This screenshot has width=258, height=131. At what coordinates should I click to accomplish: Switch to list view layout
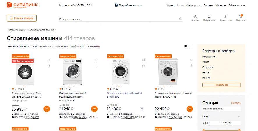tap(191, 46)
